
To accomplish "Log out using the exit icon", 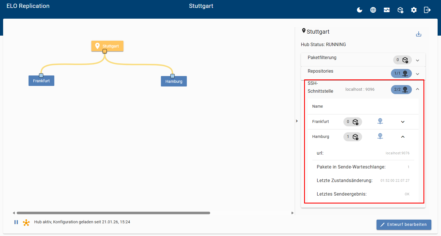I will click(x=427, y=10).
